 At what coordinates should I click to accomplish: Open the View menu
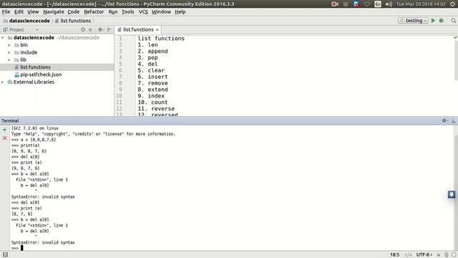click(x=33, y=11)
